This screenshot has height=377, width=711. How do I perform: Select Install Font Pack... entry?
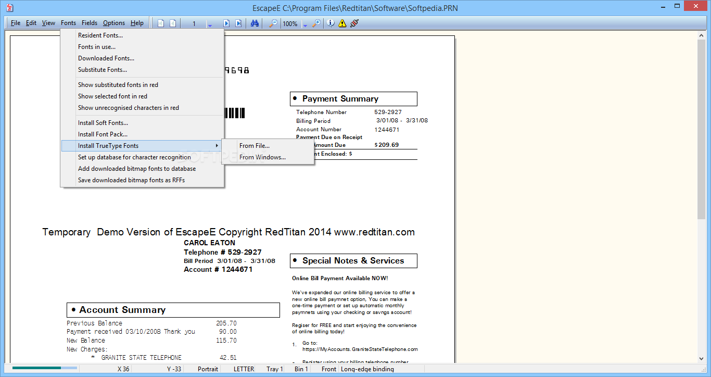[x=143, y=134]
